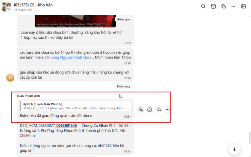Open group avatar with 56 badge

coord(7,7)
